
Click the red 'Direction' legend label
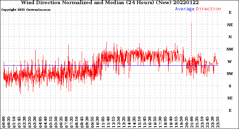point(209,9)
